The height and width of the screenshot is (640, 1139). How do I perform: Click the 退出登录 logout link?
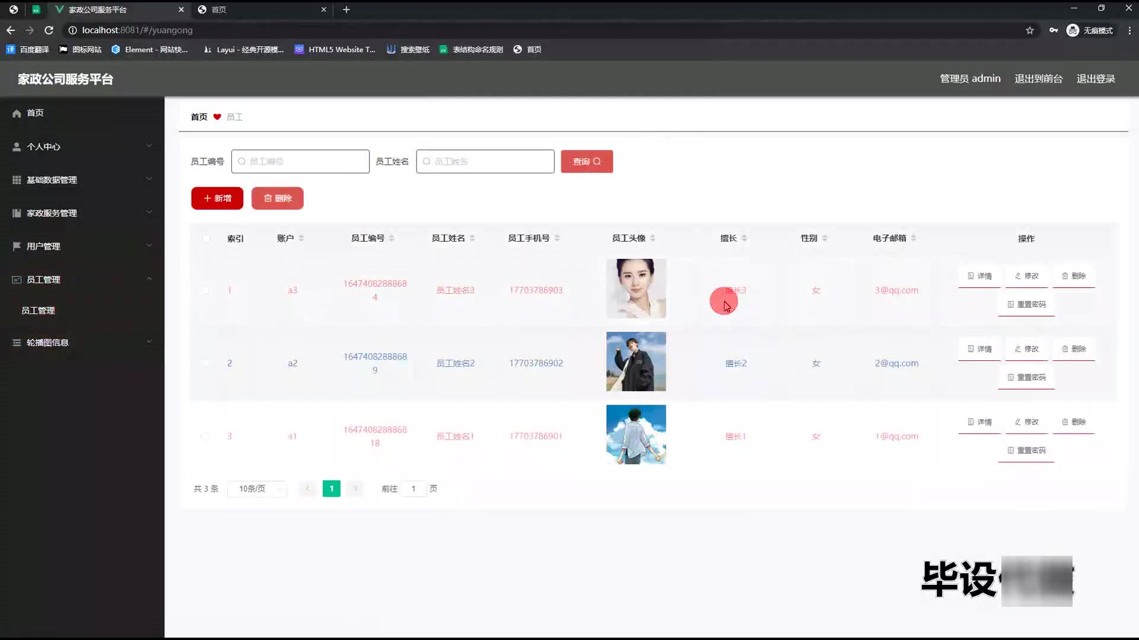point(1096,79)
